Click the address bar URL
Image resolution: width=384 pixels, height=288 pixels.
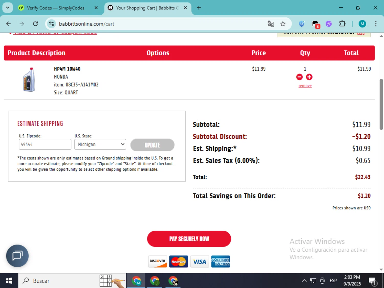87,24
